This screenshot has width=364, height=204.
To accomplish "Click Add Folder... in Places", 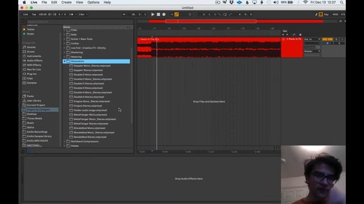I will [x=34, y=145].
